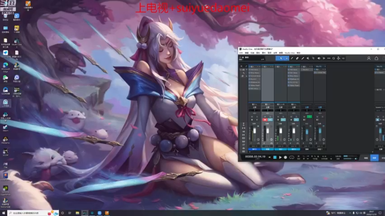Disable the green Solo on channel 5

point(309,117)
